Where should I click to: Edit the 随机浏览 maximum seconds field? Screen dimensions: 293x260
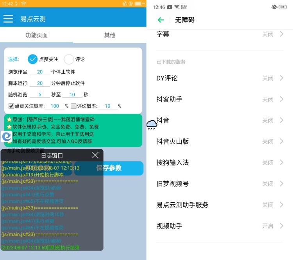pyautogui.click(x=72, y=95)
